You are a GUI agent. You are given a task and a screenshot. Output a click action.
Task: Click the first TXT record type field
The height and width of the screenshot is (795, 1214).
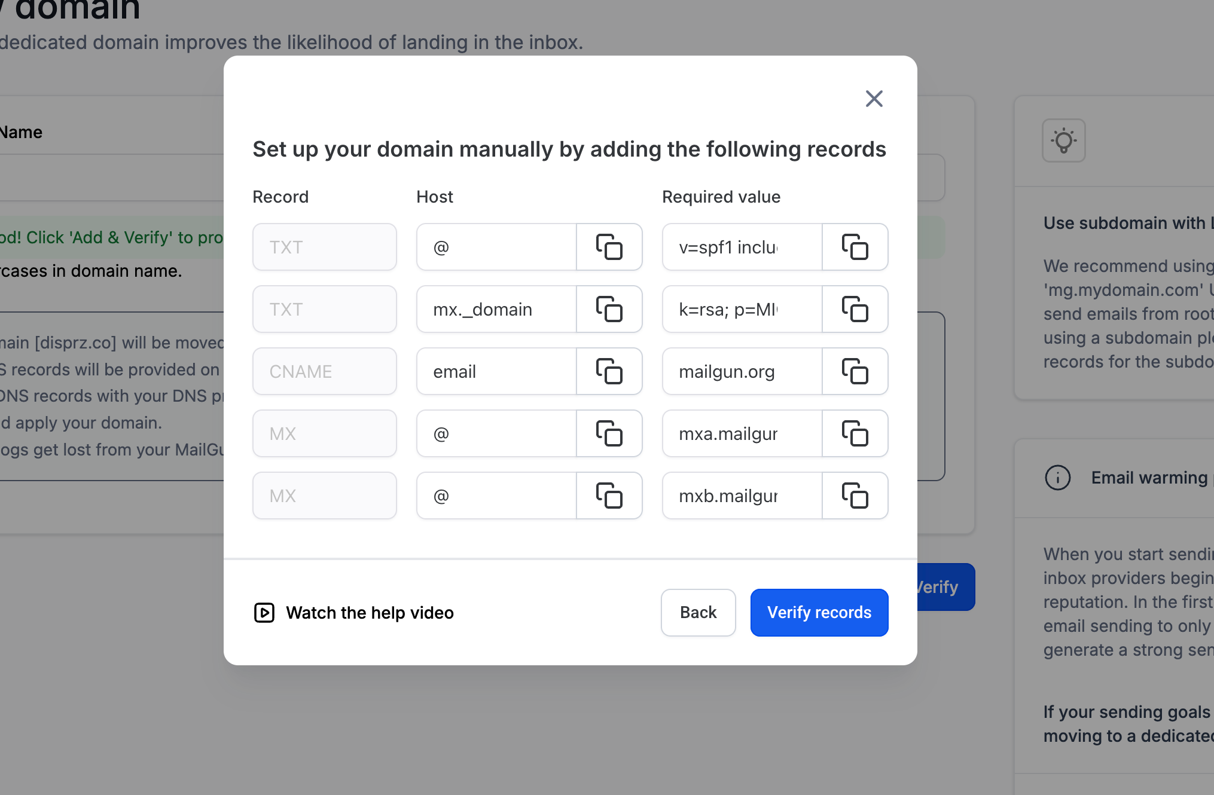point(324,247)
